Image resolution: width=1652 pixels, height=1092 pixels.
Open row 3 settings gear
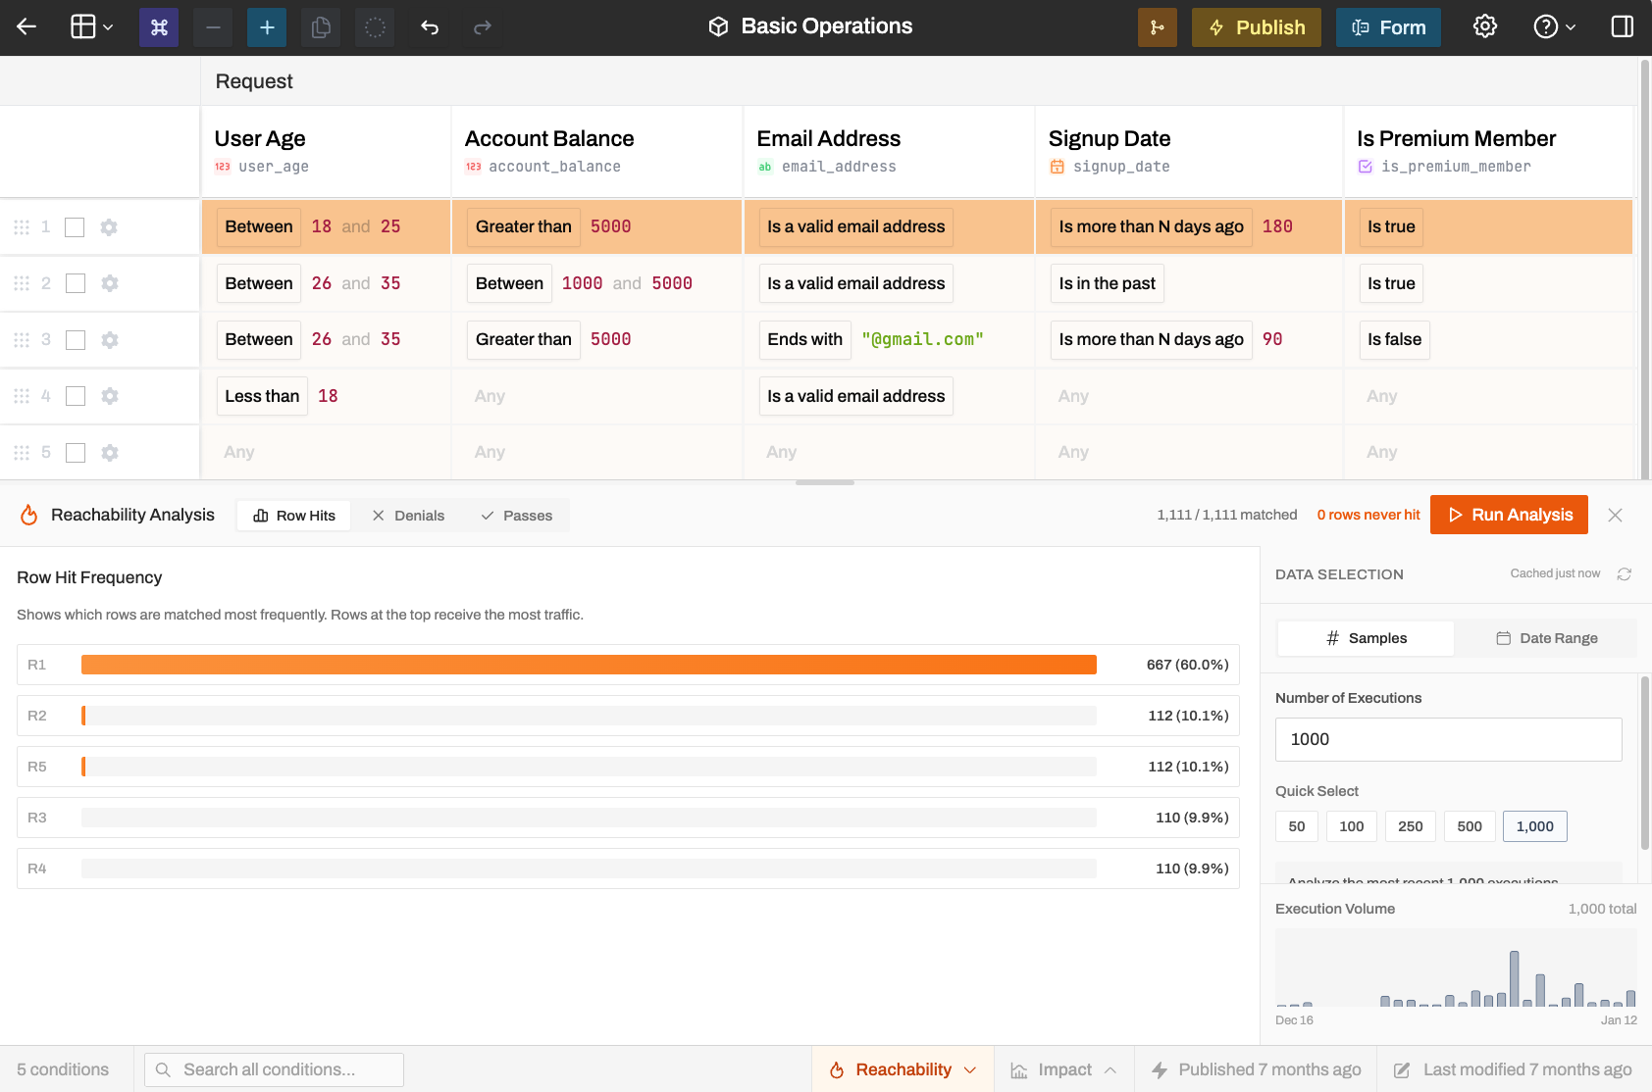pyautogui.click(x=110, y=340)
